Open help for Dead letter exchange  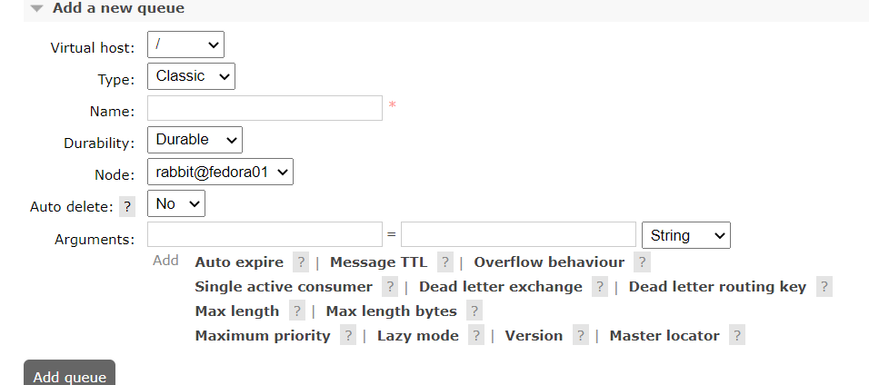(599, 287)
